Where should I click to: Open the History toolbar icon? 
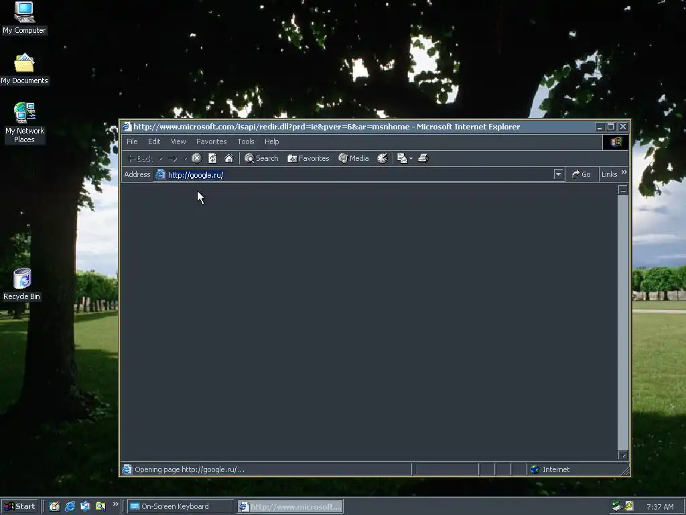tap(383, 158)
